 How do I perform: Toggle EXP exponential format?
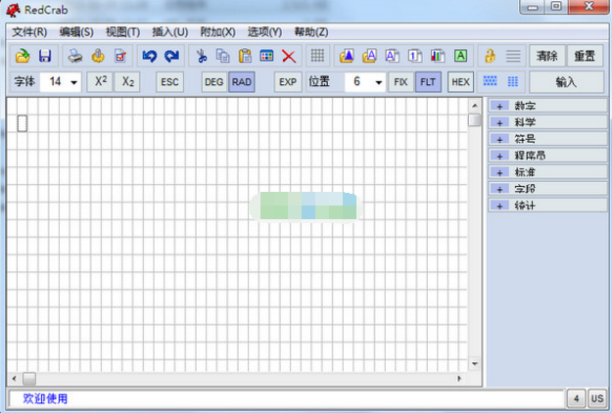click(x=288, y=82)
